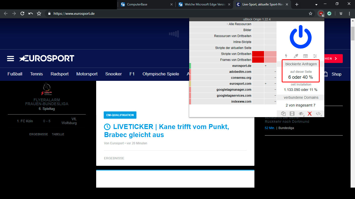
Task: Open the LIVETICKER Kane headline article
Action: pos(166,131)
